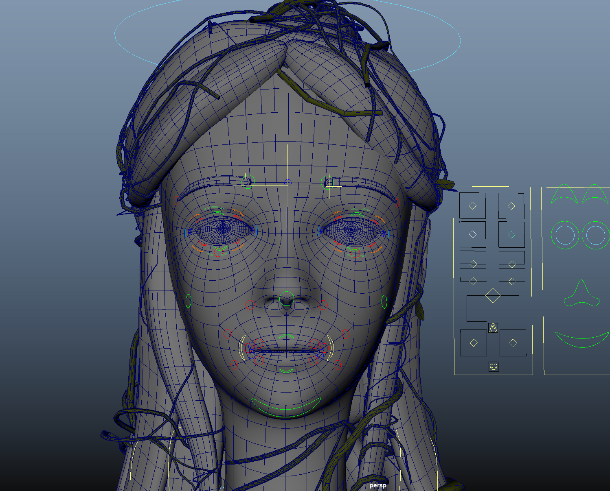Pick the left green eyebrow arch in the side panel
Screen dimensions: 610x491
564,194
